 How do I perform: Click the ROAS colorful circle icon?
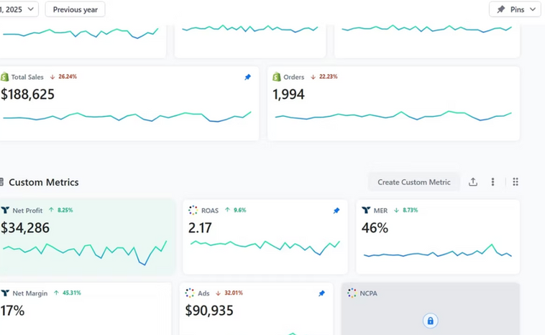(193, 210)
